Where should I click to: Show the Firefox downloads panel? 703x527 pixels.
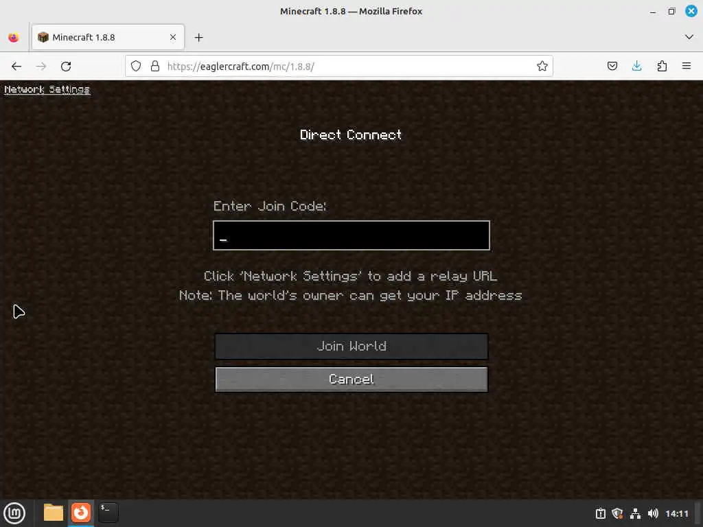coord(636,67)
